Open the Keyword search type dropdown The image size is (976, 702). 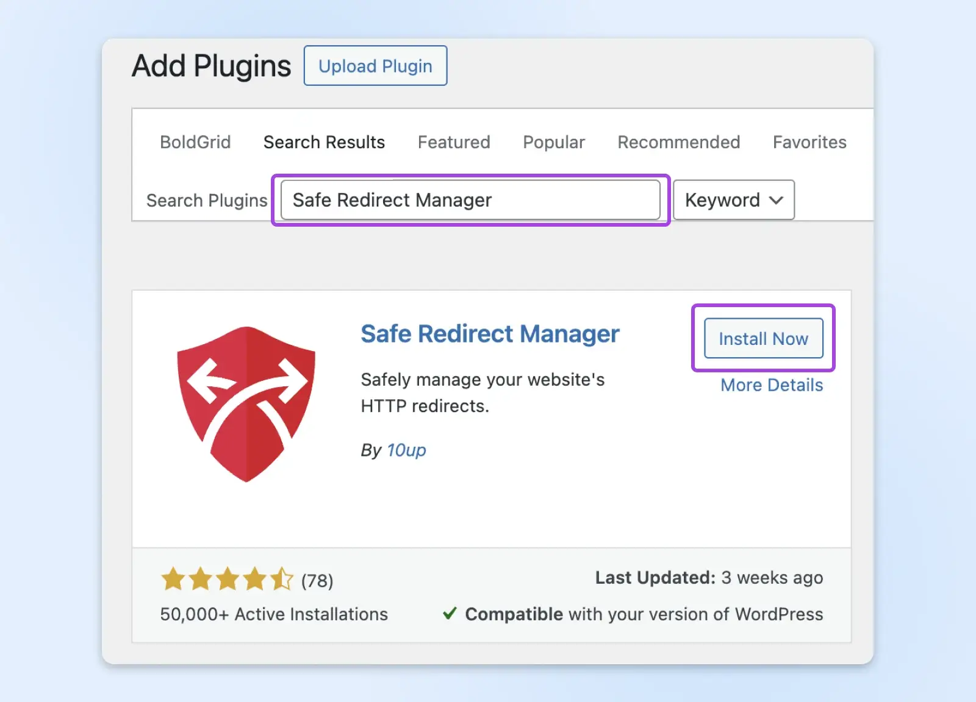coord(733,200)
